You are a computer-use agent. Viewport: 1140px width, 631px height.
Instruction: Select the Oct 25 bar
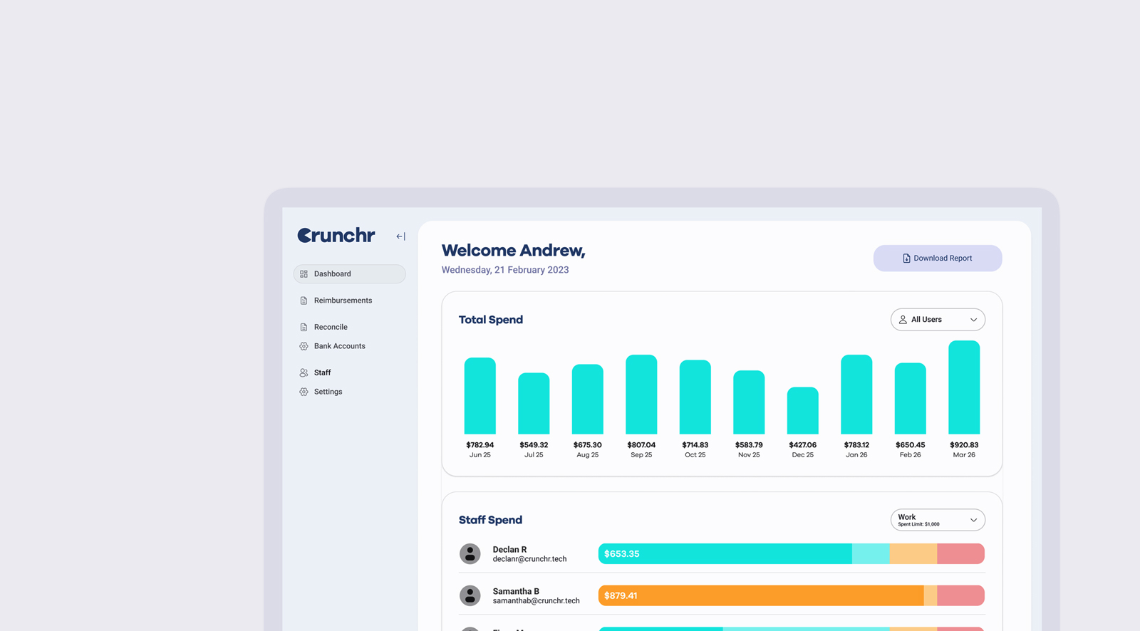[x=695, y=397]
